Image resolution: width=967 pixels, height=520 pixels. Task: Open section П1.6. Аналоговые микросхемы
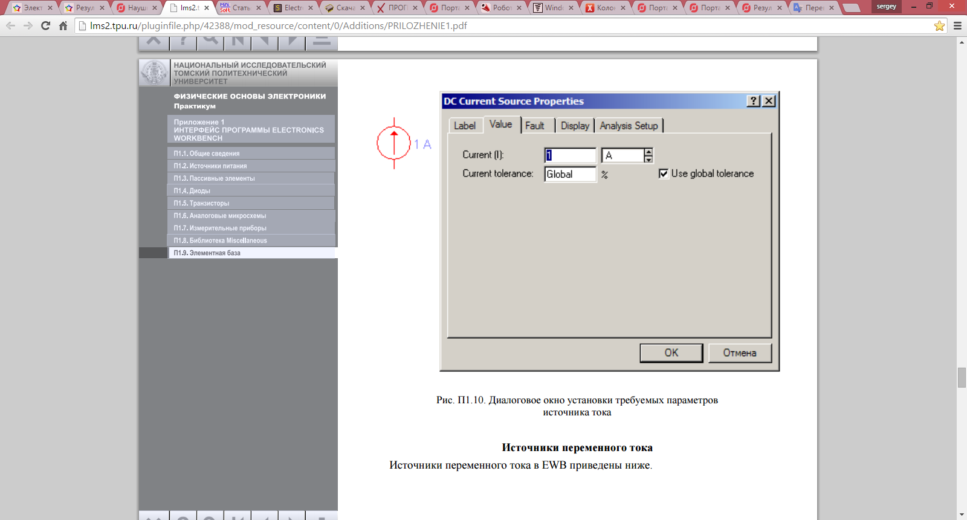pyautogui.click(x=251, y=216)
